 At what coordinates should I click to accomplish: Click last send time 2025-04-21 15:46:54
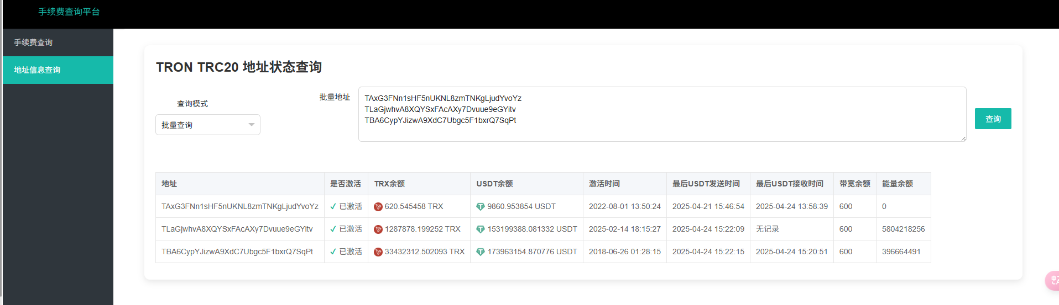pyautogui.click(x=708, y=206)
